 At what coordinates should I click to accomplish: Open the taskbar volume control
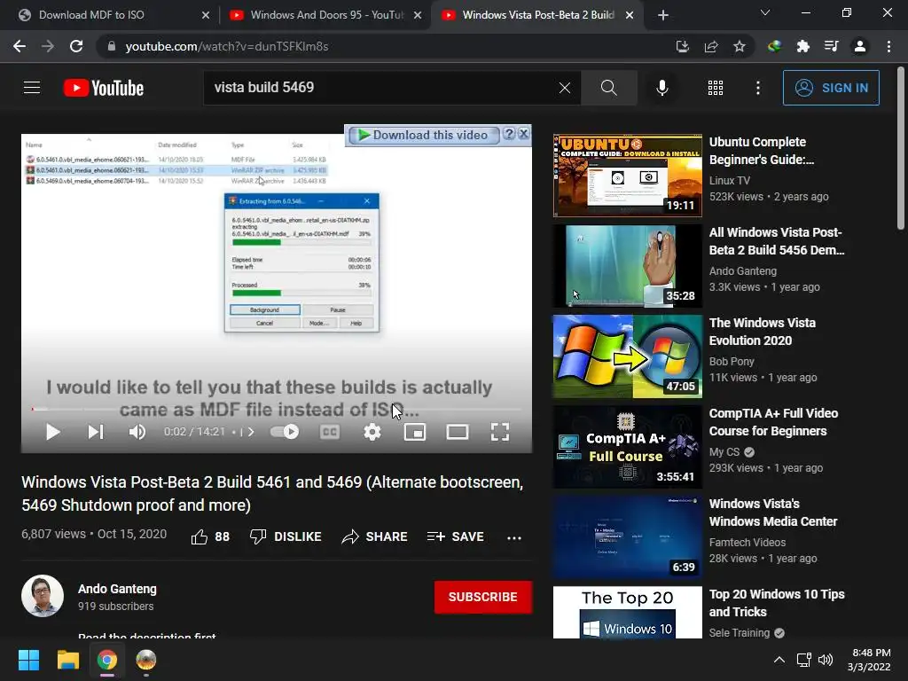(x=826, y=660)
